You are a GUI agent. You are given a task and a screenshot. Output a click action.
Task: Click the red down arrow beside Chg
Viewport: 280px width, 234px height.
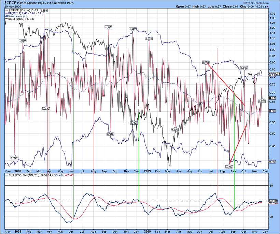pyautogui.click(x=277, y=6)
